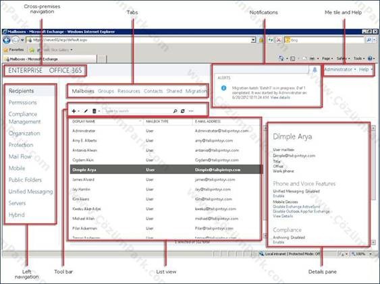This screenshot has height=284, width=380.
Task: Open Hybrid in left navigation
Action: tap(16, 215)
